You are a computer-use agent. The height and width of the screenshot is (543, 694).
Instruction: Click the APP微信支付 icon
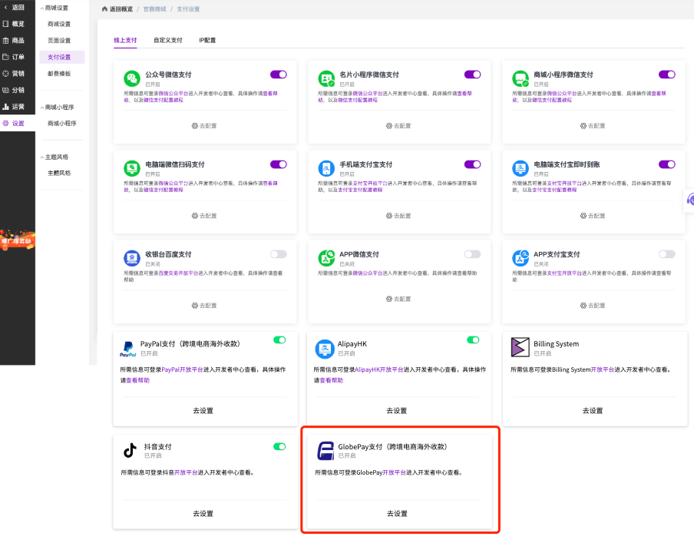pyautogui.click(x=326, y=258)
